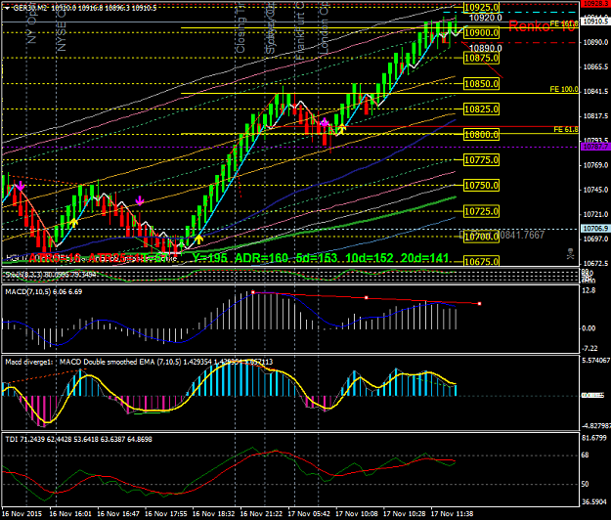Click the 10745.0 price scale value

coord(595,190)
